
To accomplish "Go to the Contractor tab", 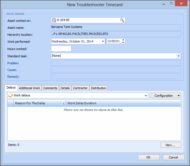I will click(80, 88).
